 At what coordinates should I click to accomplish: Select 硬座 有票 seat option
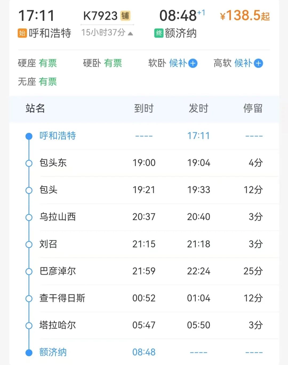pyautogui.click(x=37, y=63)
